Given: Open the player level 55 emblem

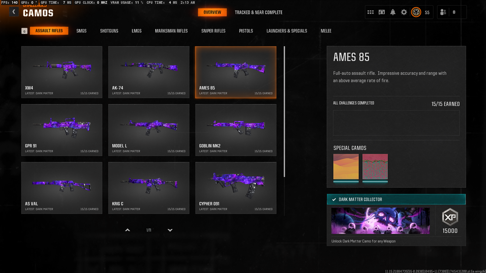Looking at the screenshot, I should click(x=416, y=12).
